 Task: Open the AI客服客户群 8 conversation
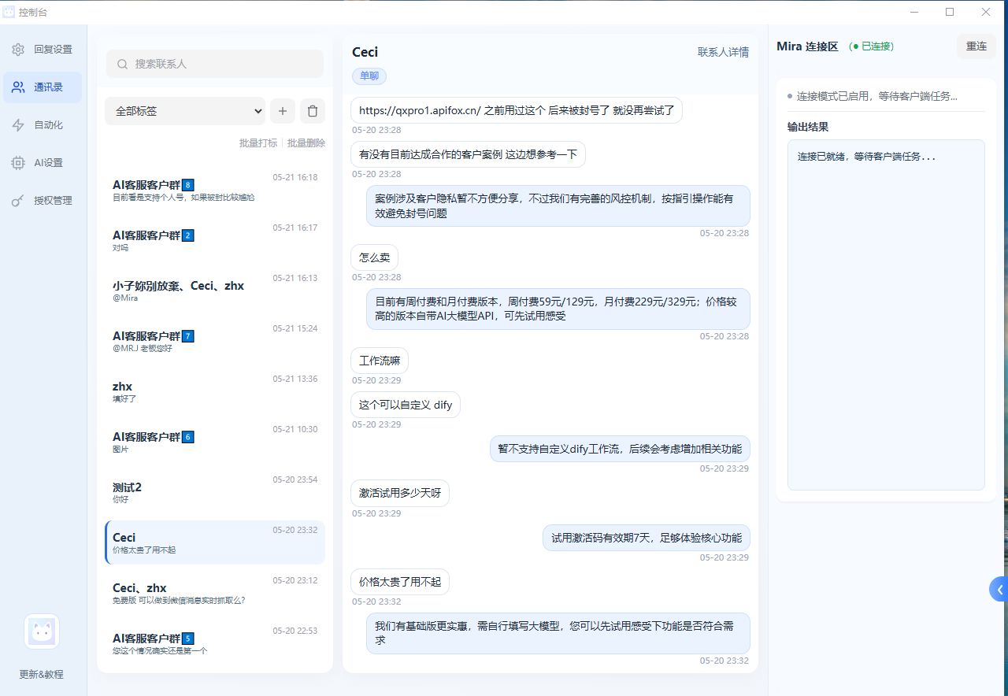[x=215, y=190]
